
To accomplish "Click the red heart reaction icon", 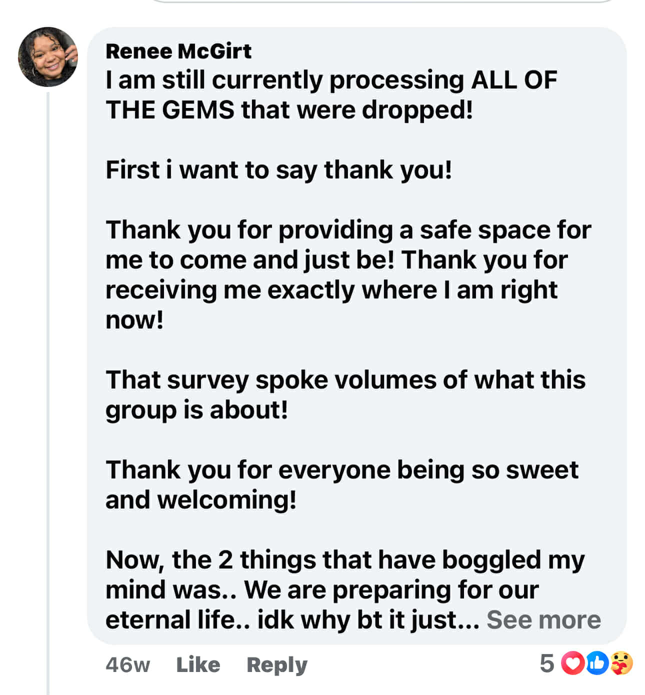I will point(572,663).
